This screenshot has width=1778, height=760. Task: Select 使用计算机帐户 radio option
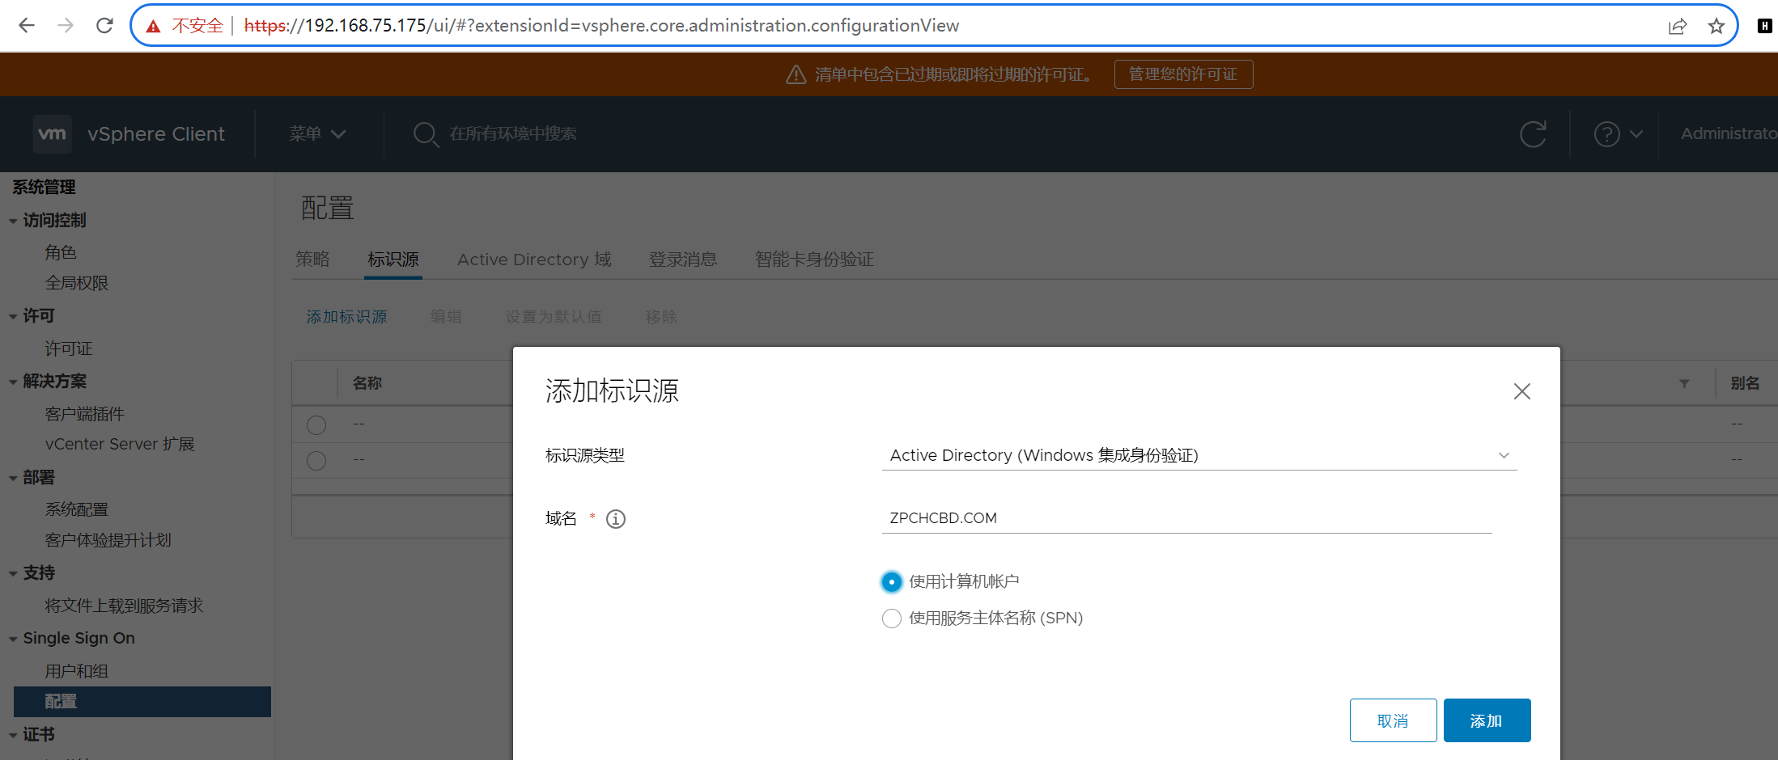coord(891,581)
